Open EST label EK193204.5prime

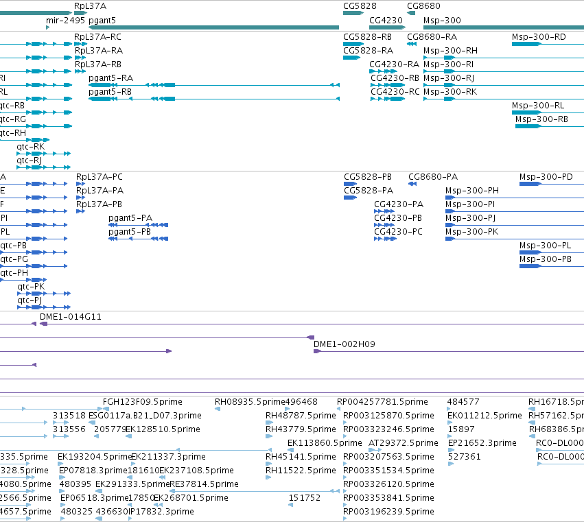95,457
